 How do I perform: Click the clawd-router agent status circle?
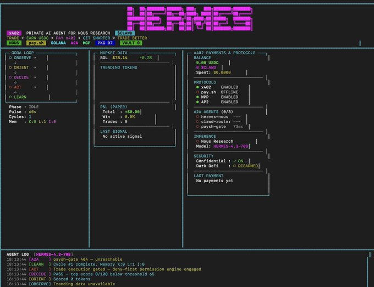point(197,122)
